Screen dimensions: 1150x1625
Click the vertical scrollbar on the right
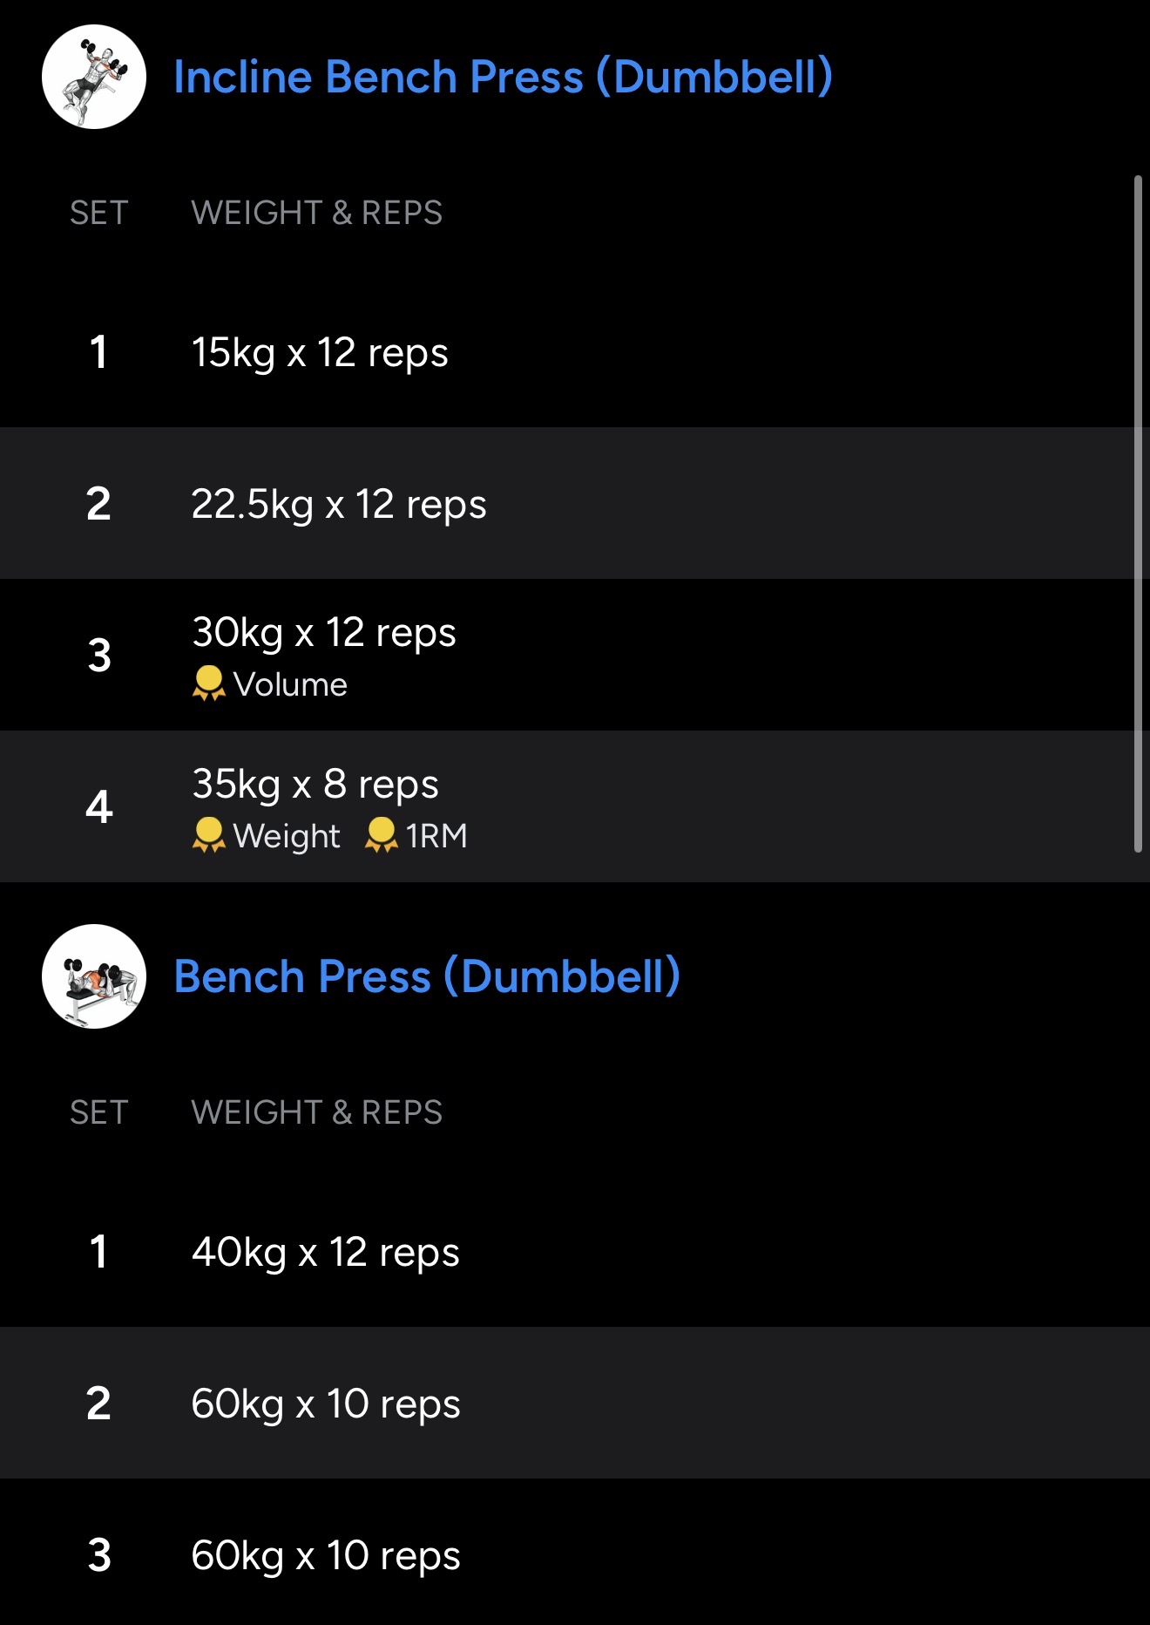(x=1138, y=513)
